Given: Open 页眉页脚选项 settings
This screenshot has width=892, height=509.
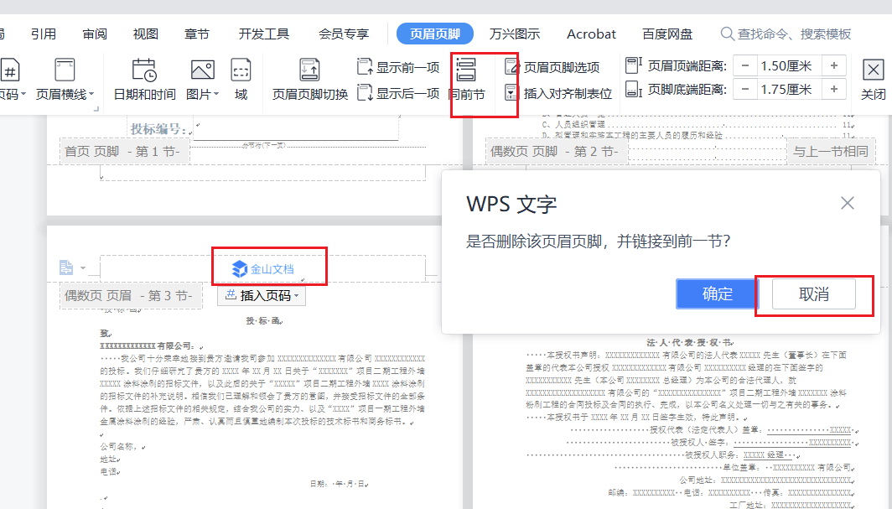Looking at the screenshot, I should tap(553, 67).
